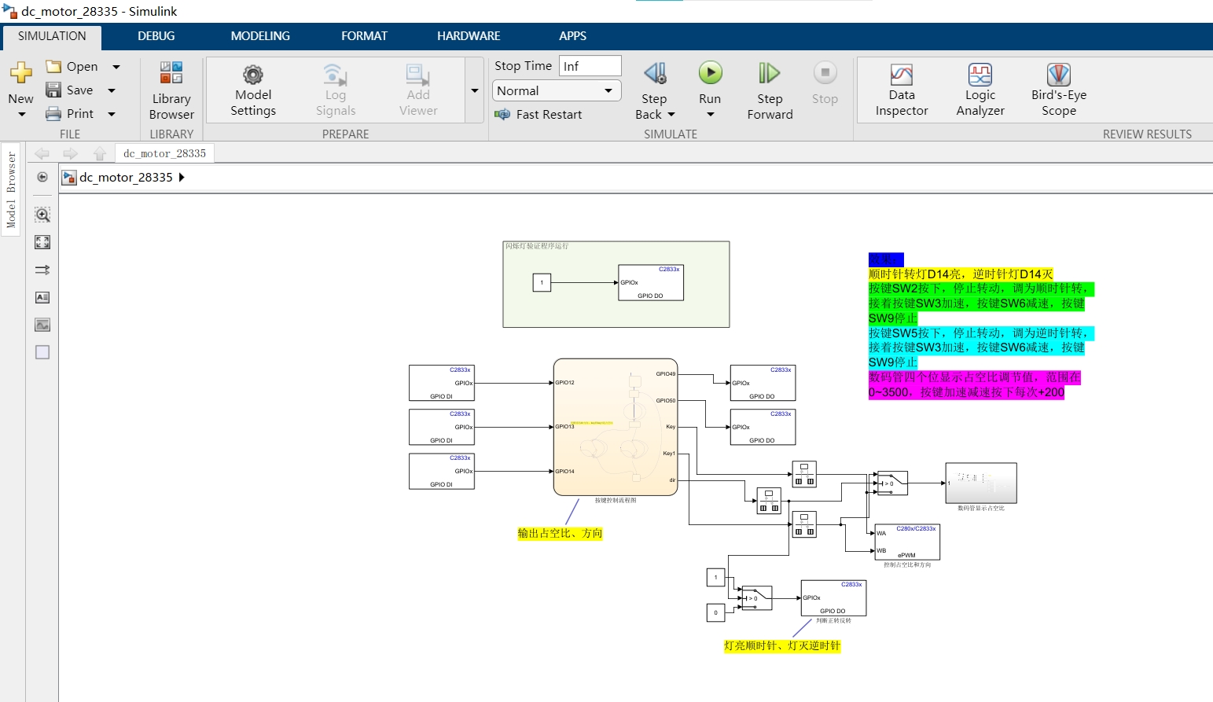Launch the Data Inspector
Screen dimensions: 1213x702
pyautogui.click(x=900, y=89)
